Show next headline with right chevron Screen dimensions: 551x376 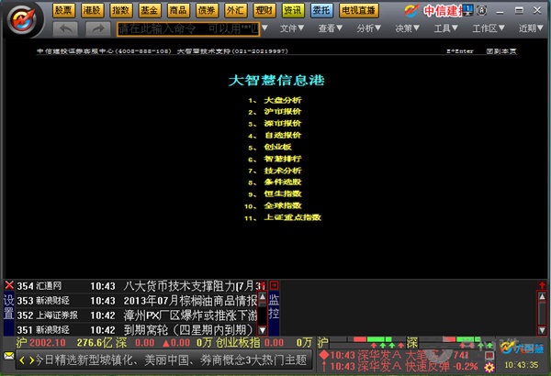coord(31,360)
